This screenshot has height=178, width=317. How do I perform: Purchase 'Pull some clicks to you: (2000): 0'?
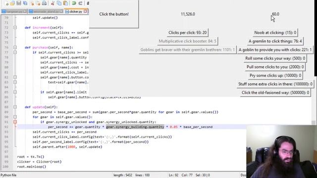[x=275, y=67]
